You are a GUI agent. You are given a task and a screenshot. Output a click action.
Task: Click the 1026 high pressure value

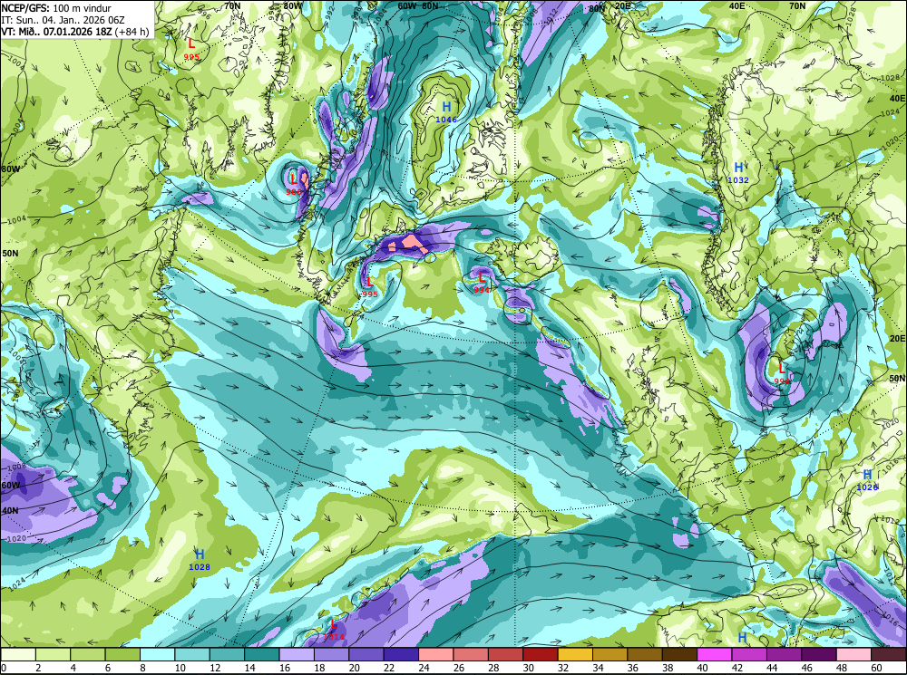867,487
